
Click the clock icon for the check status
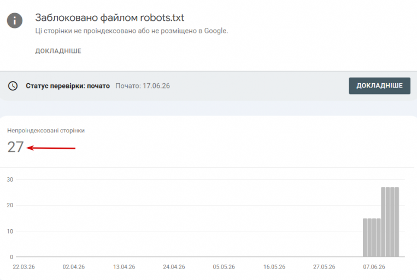tap(13, 86)
